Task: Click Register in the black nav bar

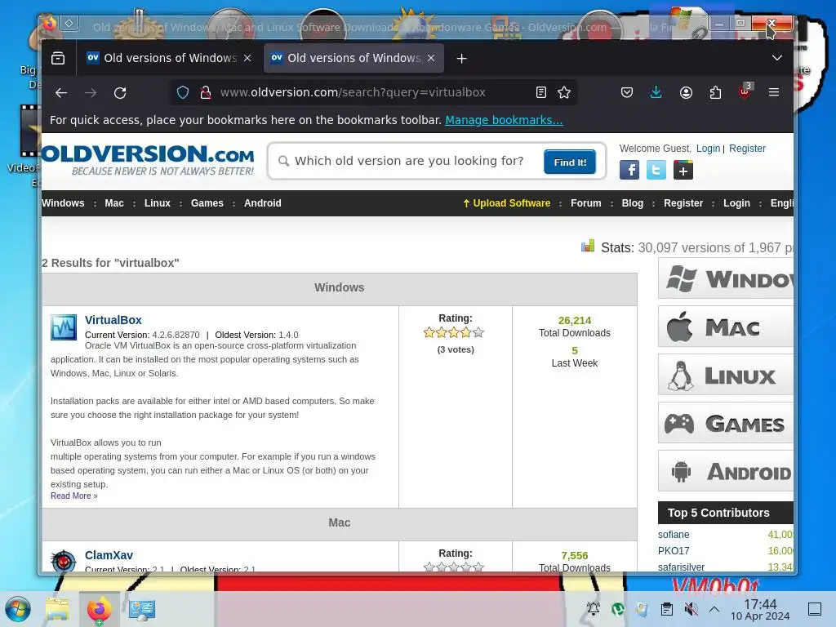Action: pyautogui.click(x=683, y=203)
